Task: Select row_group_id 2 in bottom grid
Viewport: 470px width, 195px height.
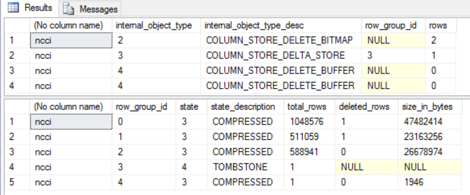Action: click(x=144, y=151)
